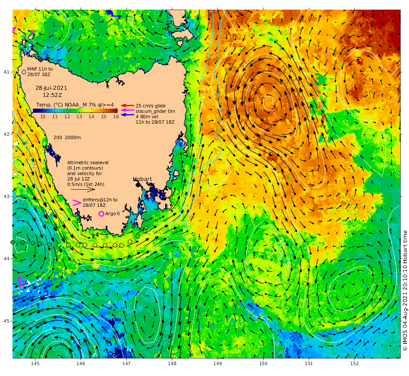
Task: Click the magenta drifter marker in the southwest
Action: 21,282
